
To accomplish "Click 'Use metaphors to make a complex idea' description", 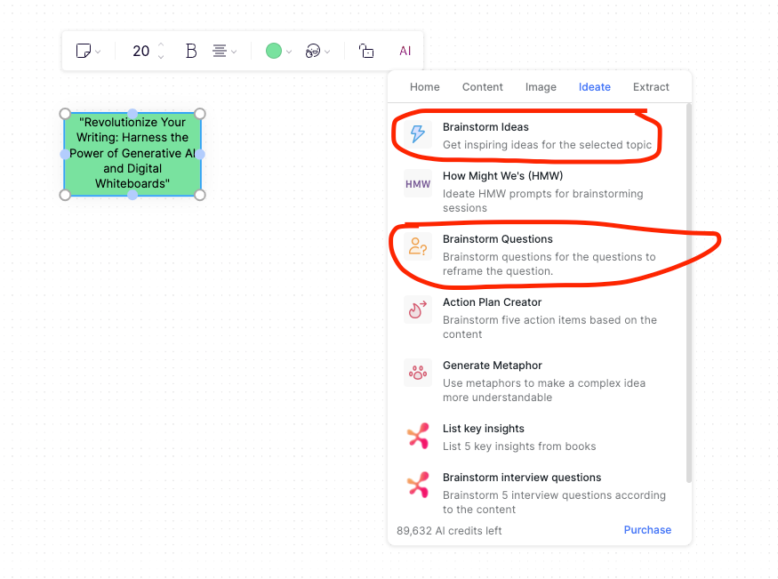I will pos(544,390).
